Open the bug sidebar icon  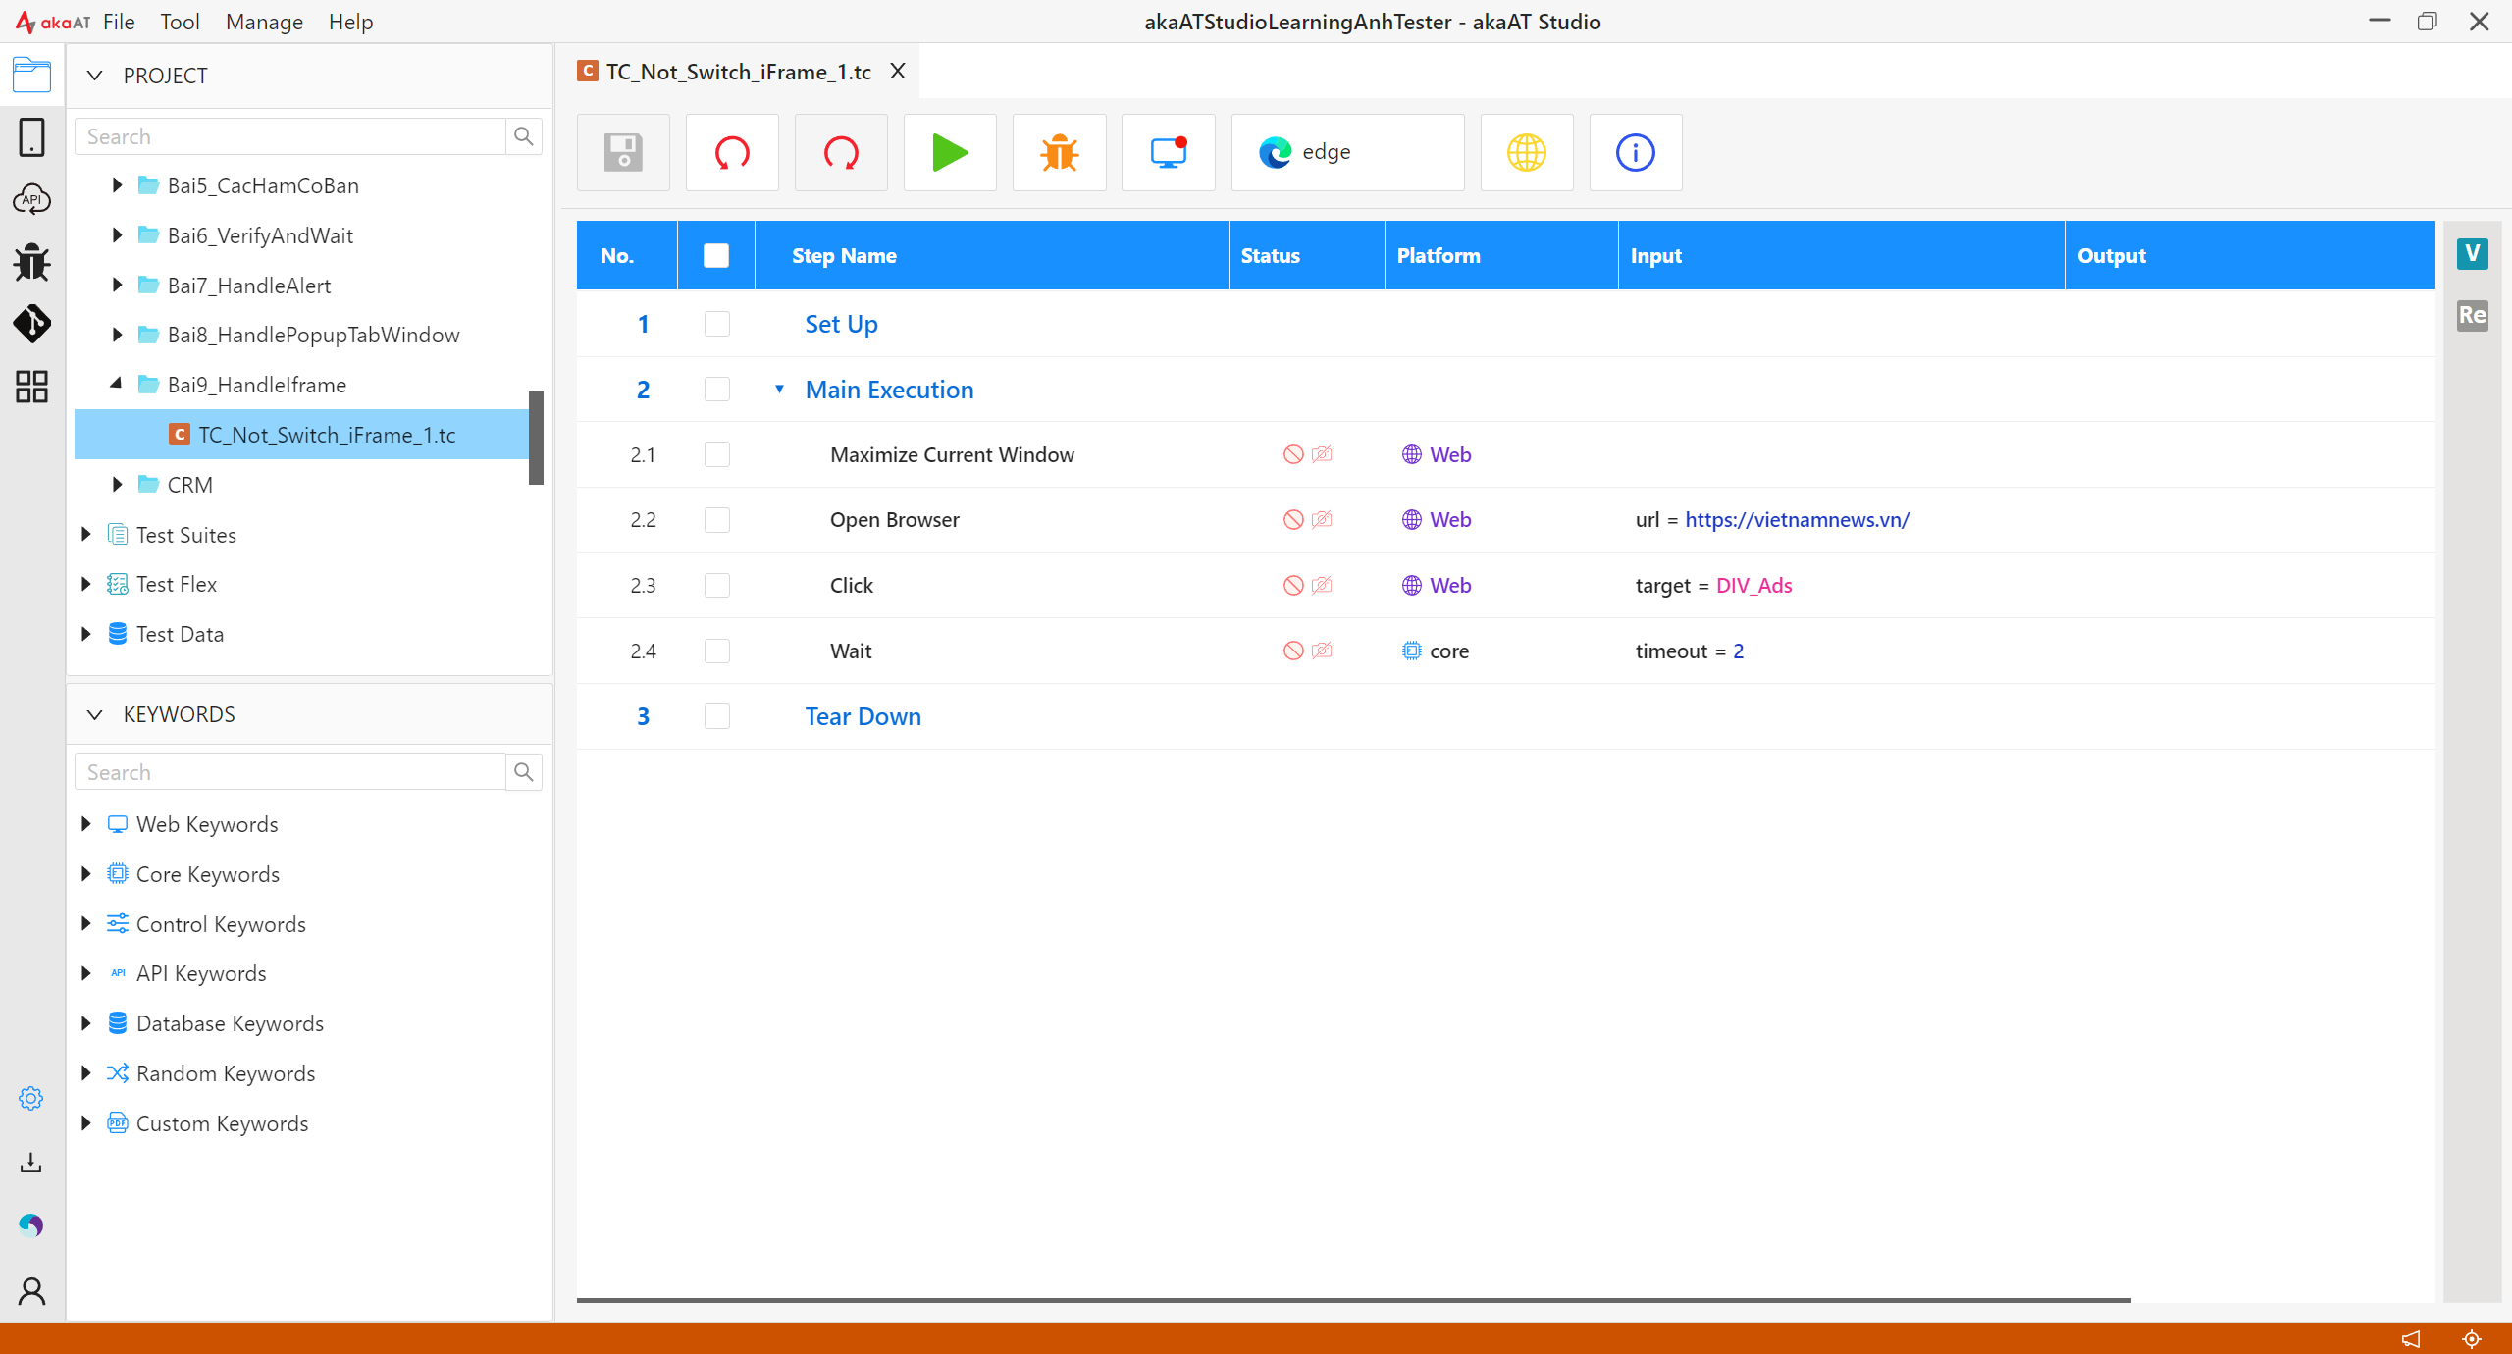point(31,262)
